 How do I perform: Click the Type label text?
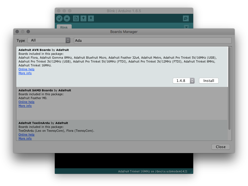[21, 41]
